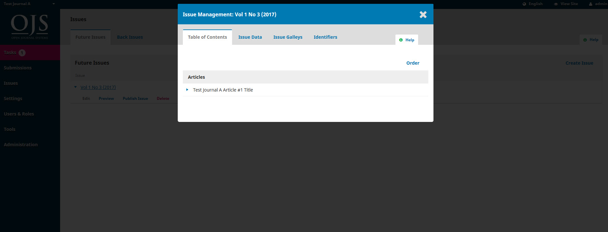Click the globe icon next to English
The height and width of the screenshot is (232, 608).
click(524, 4)
